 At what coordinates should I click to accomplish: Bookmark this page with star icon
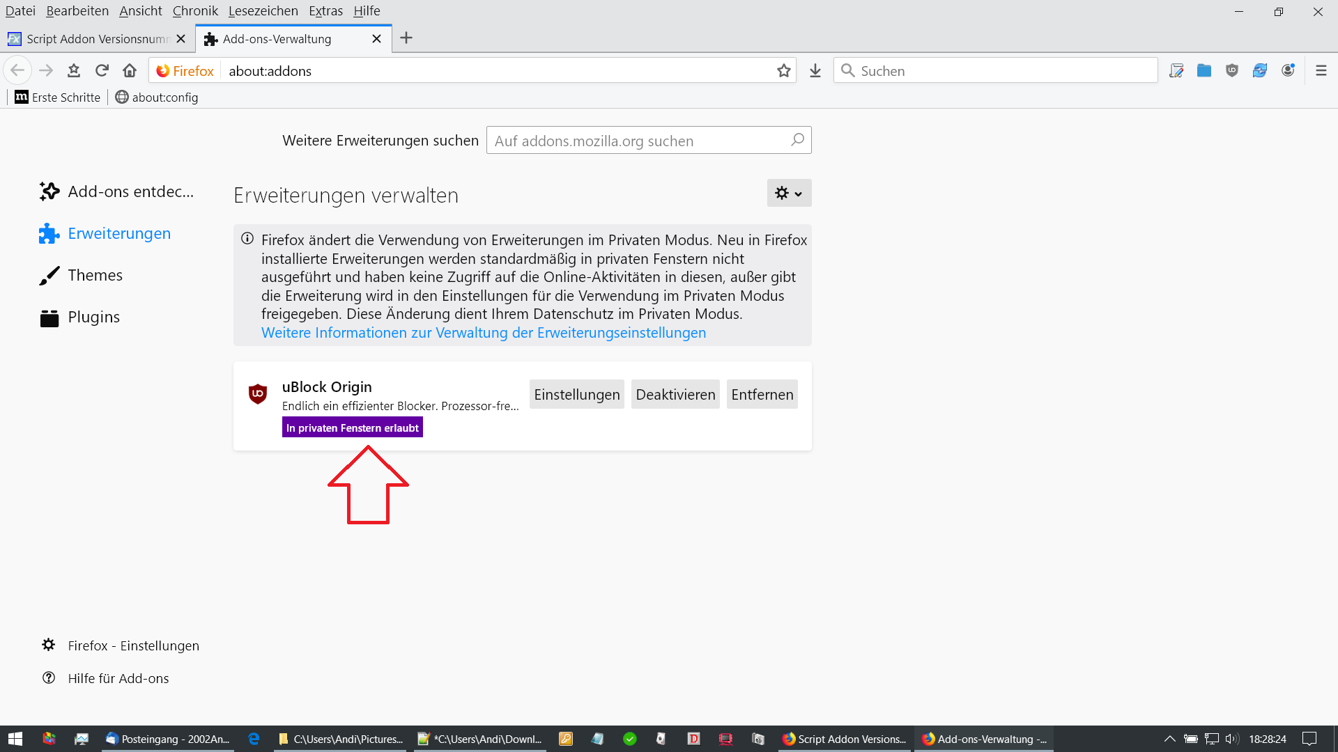784,70
